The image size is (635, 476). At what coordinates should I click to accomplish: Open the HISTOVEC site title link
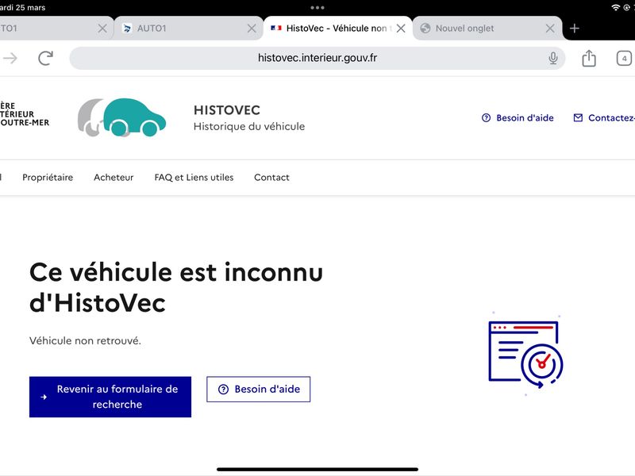(227, 110)
